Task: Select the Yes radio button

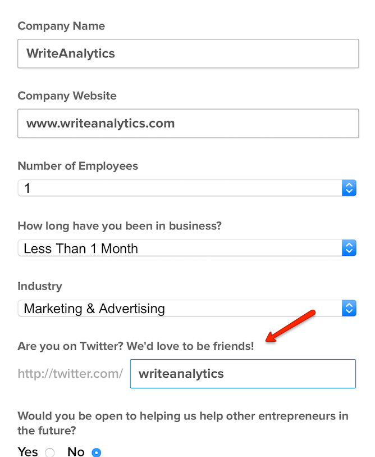Action: click(x=49, y=452)
